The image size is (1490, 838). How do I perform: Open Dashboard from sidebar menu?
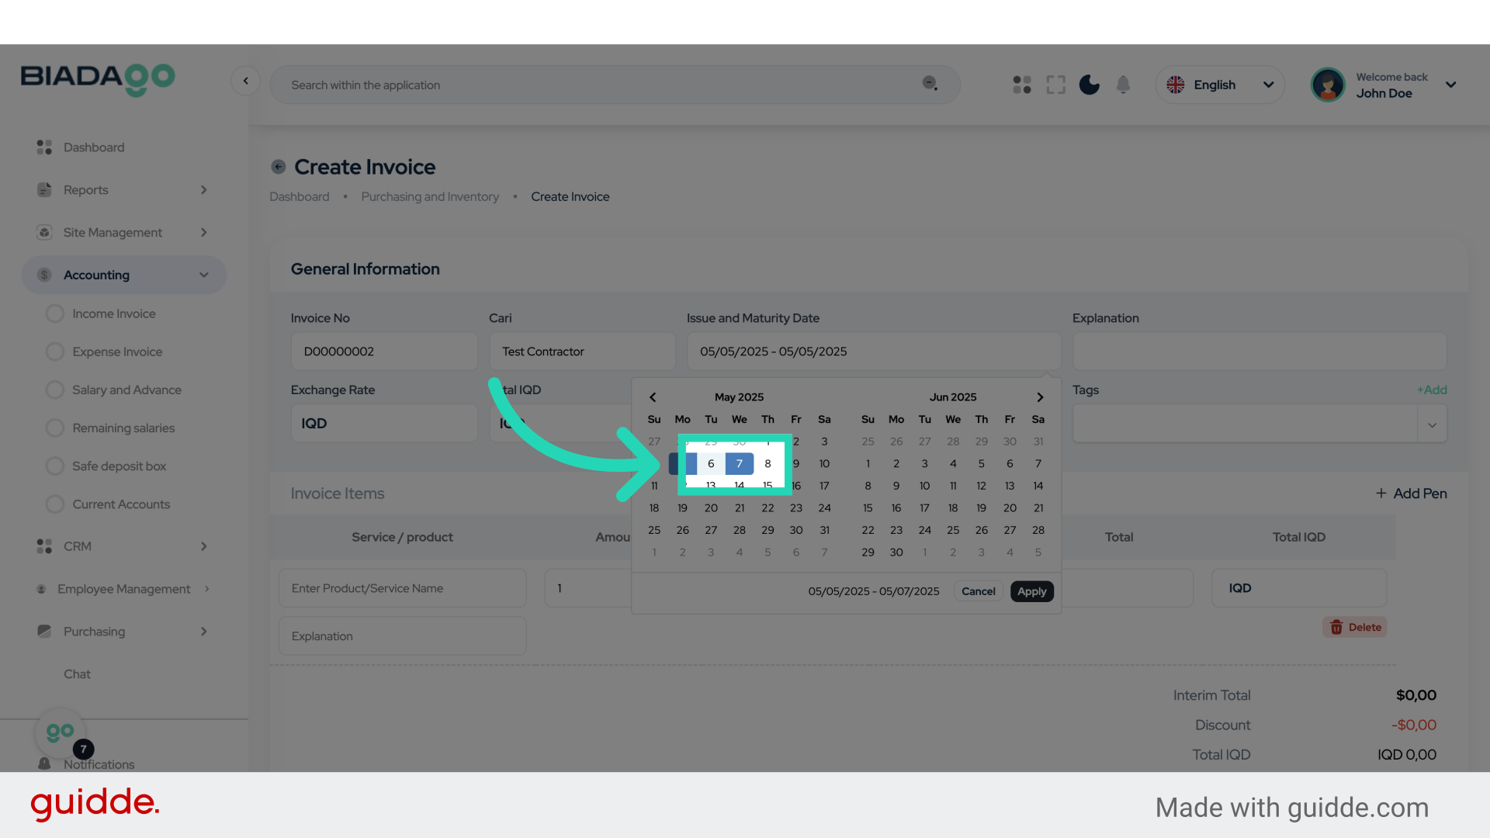coord(93,147)
